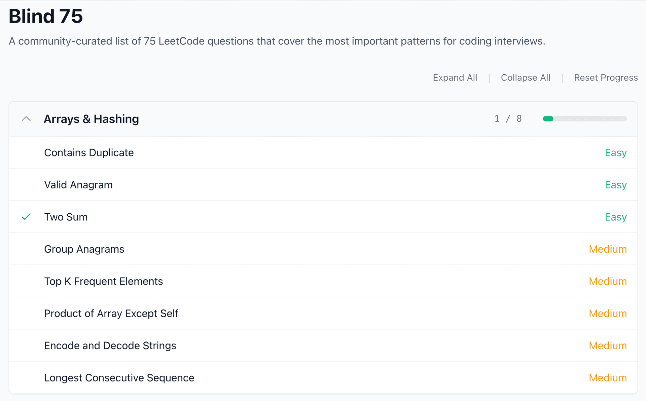Click the Arrays & Hashing section title
The width and height of the screenshot is (646, 401).
91,119
